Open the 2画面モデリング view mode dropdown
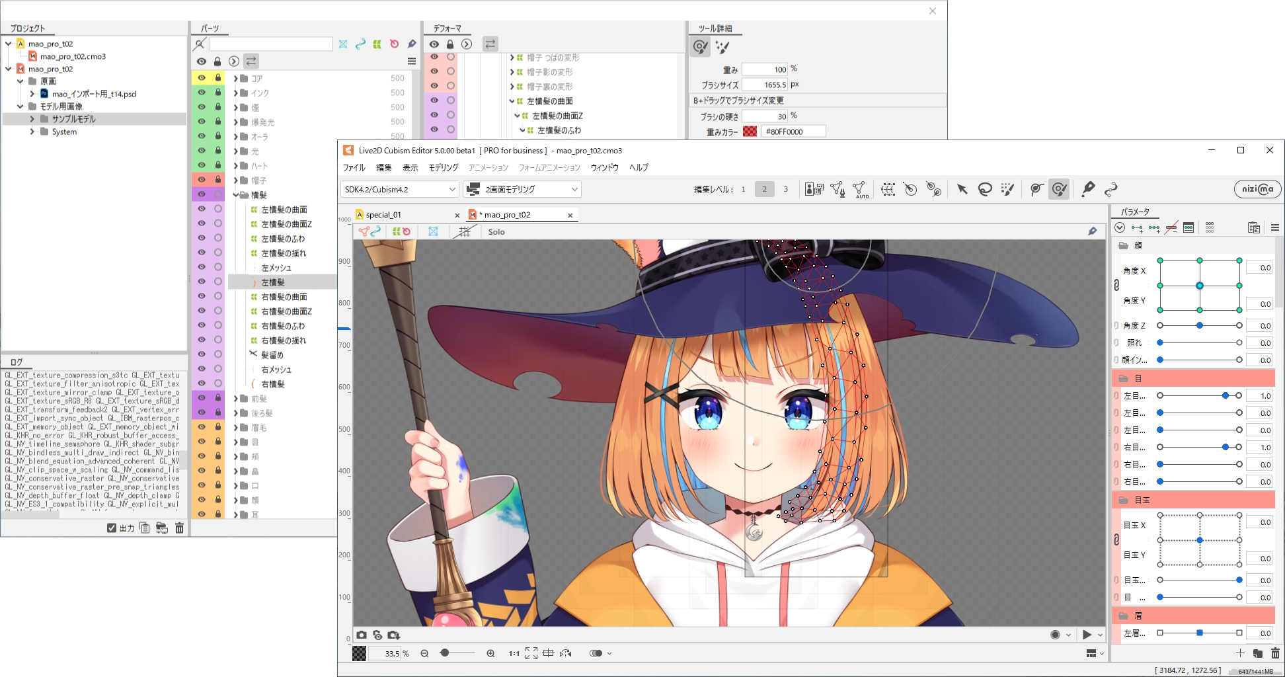 point(522,189)
